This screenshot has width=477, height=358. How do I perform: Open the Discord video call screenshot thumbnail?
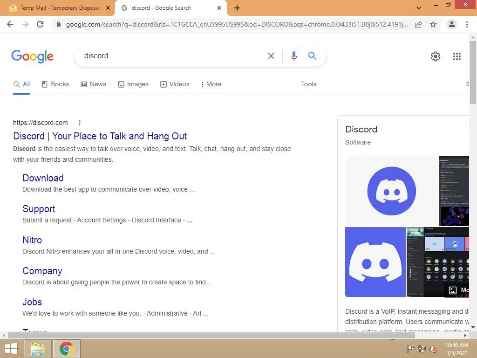pyautogui.click(x=438, y=262)
